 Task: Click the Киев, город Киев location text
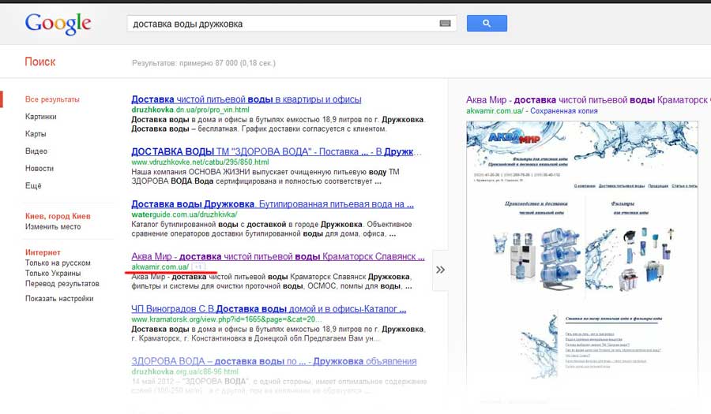point(58,216)
